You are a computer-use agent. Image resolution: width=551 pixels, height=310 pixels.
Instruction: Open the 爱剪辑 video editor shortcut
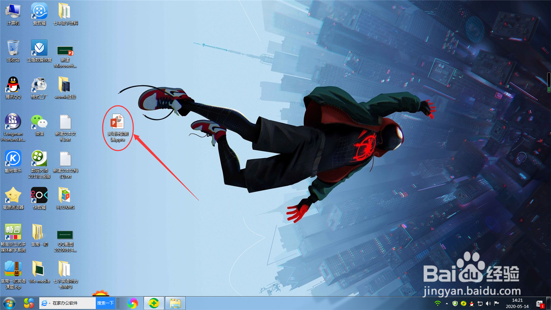coord(39,14)
